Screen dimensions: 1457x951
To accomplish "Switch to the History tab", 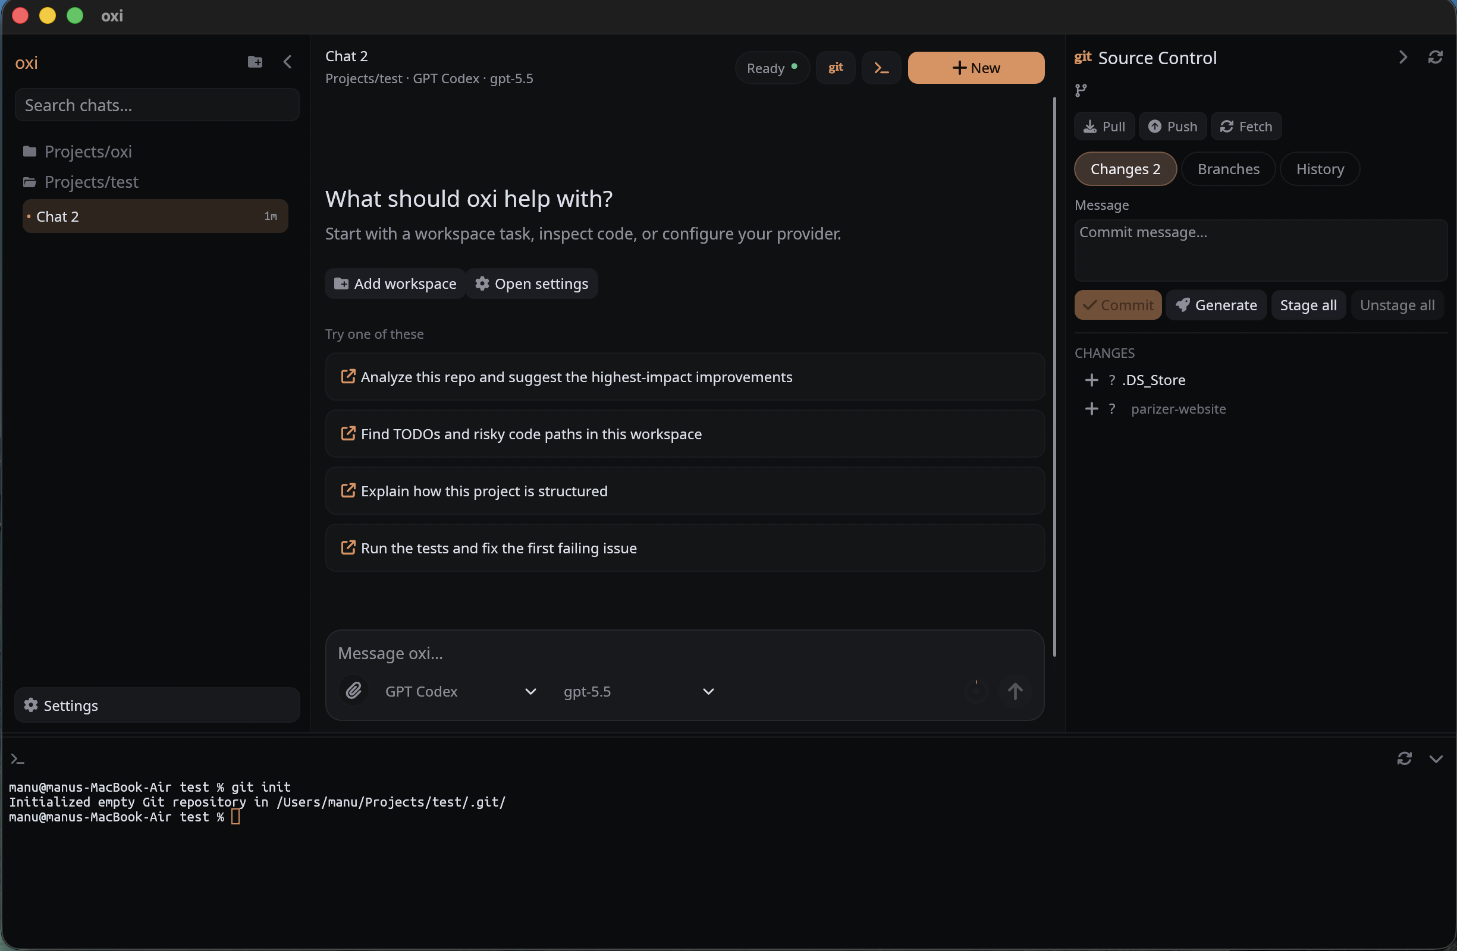I will point(1320,169).
